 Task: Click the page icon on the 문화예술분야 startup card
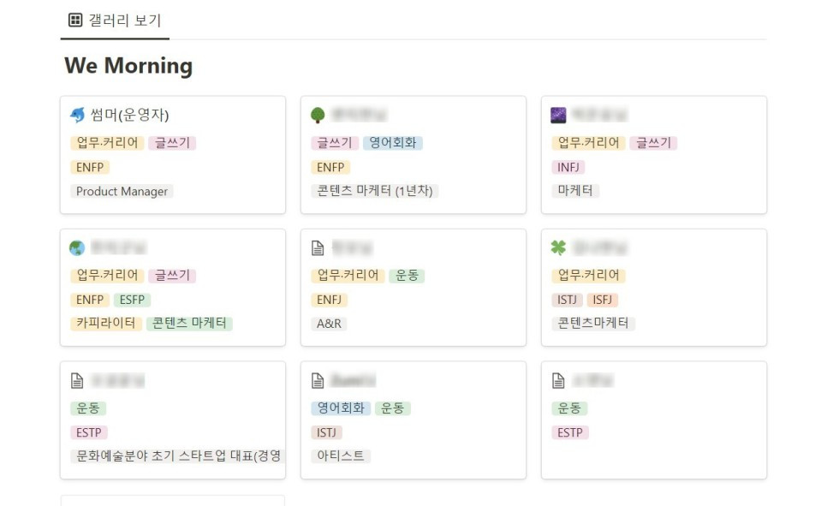click(77, 380)
